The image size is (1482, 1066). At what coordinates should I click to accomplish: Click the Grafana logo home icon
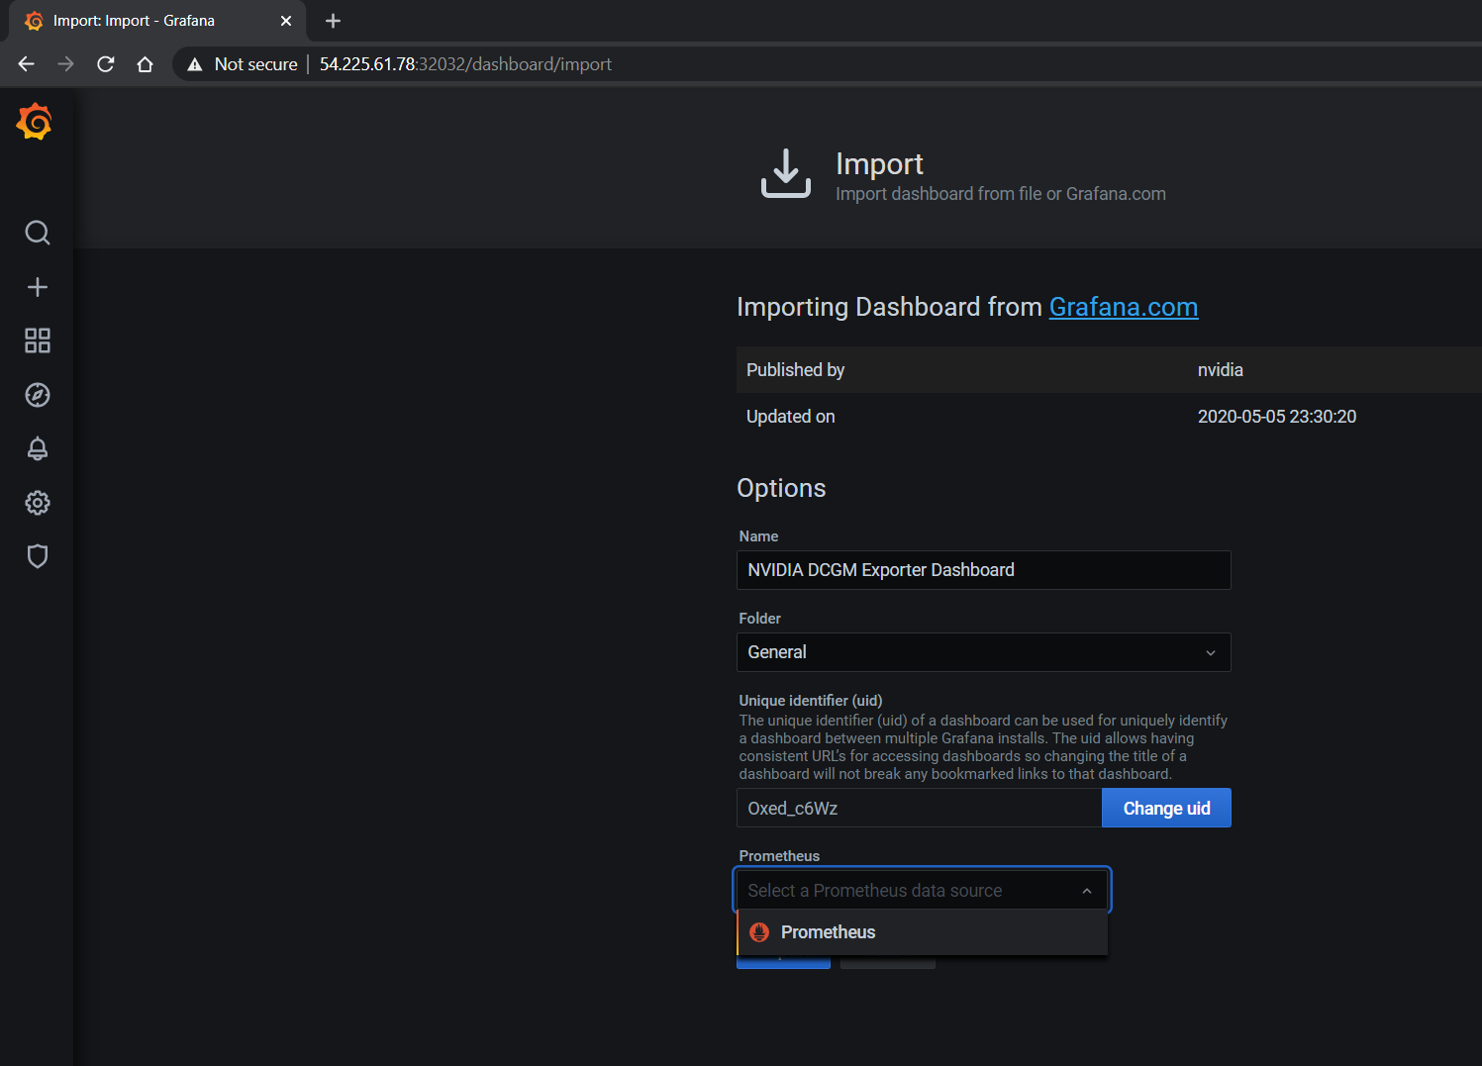coord(35,122)
